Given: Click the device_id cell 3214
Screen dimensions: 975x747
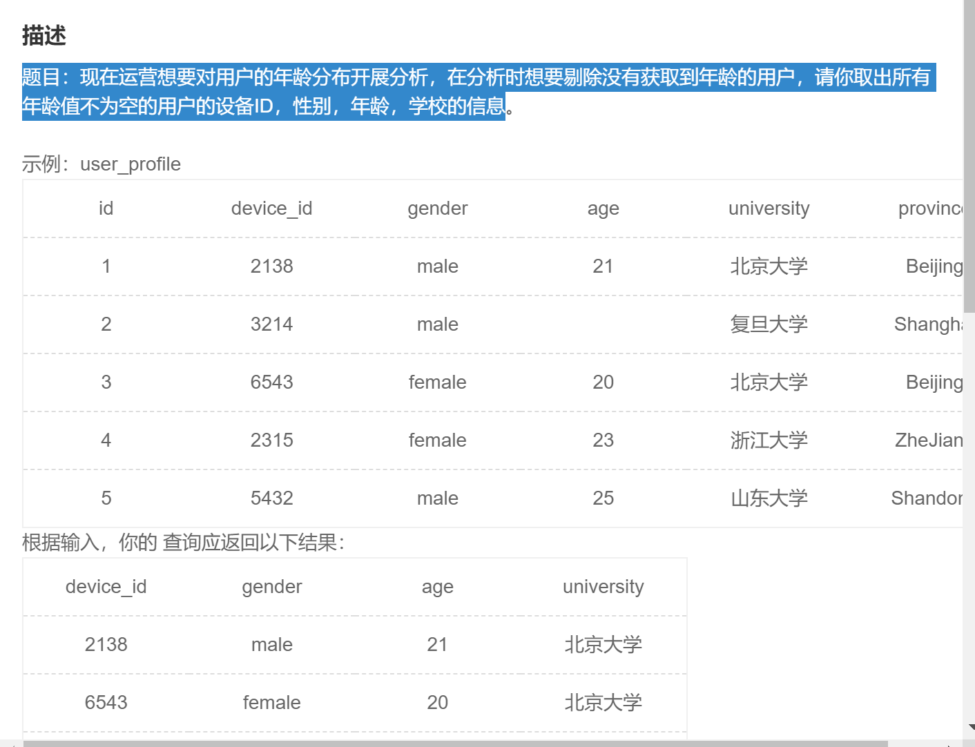Looking at the screenshot, I should [x=271, y=324].
